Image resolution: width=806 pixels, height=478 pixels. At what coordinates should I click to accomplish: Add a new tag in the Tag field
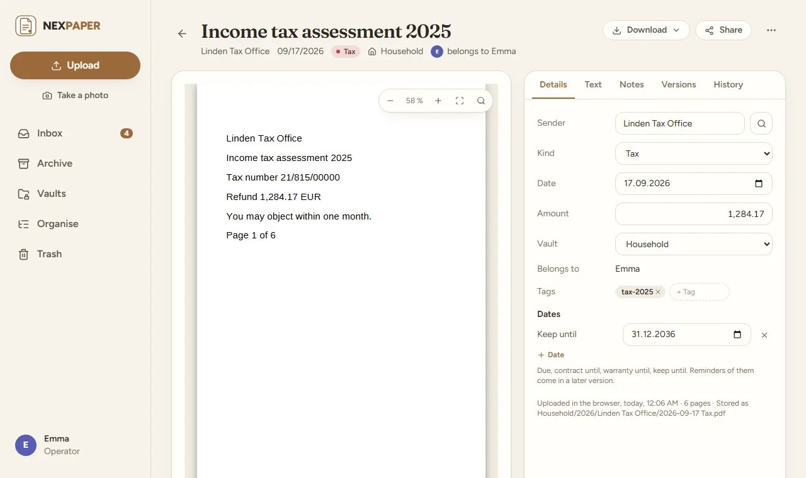700,292
